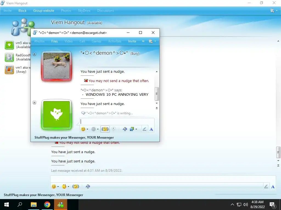The width and height of the screenshot is (281, 210).
Task: Open Windows Start menu
Action: point(7,205)
